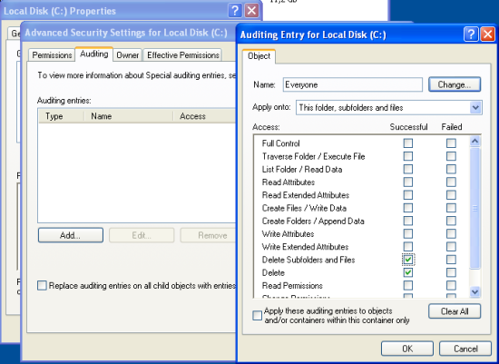Enable Failed for Read Extended Attributes
499x364 pixels.
[451, 195]
